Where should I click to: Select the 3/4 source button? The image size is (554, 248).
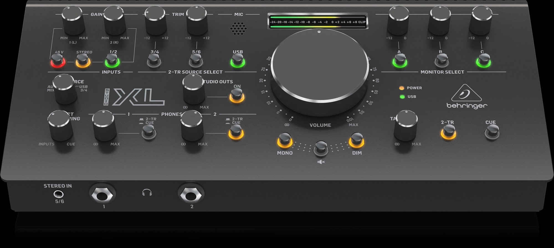[154, 61]
